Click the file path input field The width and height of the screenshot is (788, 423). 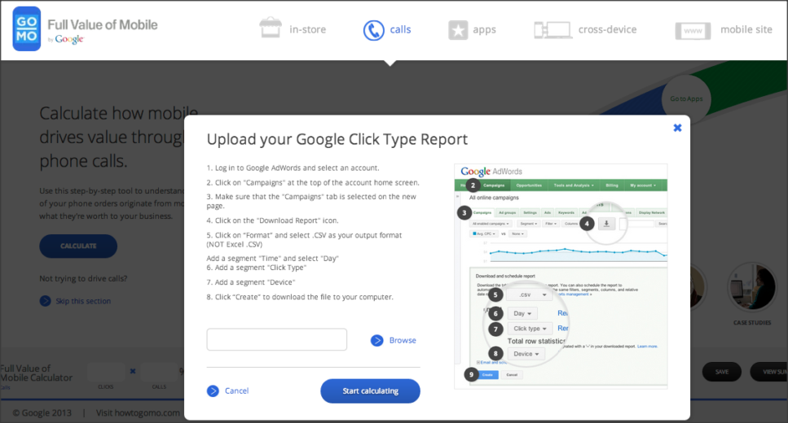(x=277, y=340)
